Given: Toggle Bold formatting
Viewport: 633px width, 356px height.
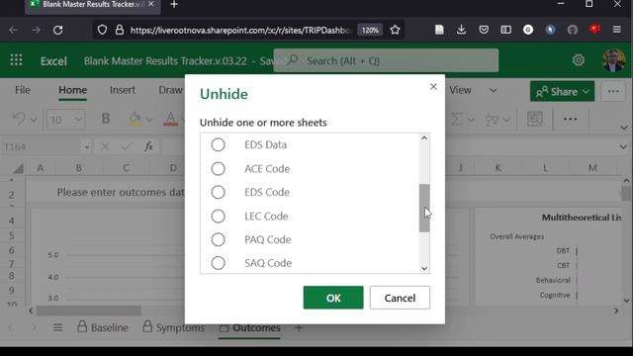Looking at the screenshot, I should point(106,119).
